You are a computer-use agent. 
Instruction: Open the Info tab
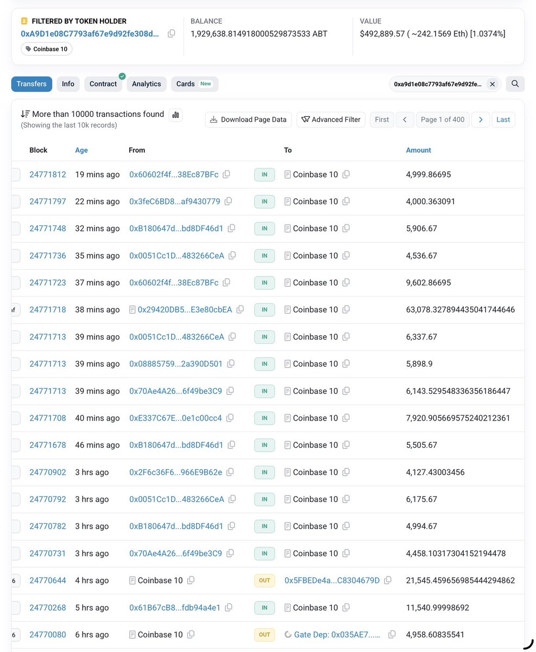coord(68,84)
